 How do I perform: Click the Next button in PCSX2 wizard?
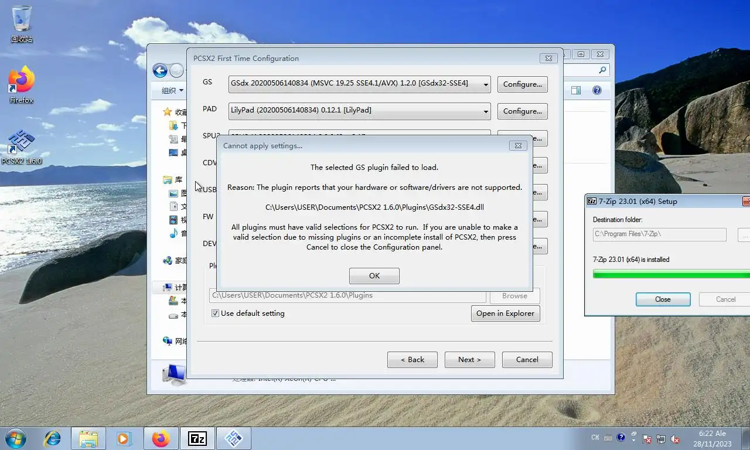click(x=469, y=360)
